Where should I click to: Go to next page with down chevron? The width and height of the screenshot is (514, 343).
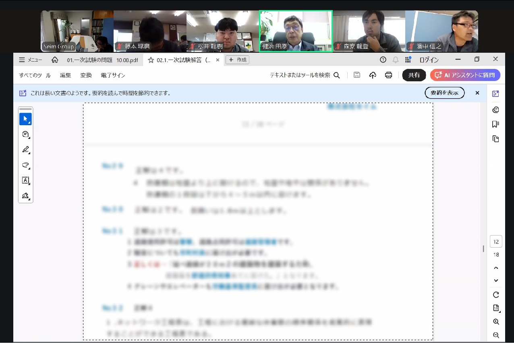(x=496, y=281)
